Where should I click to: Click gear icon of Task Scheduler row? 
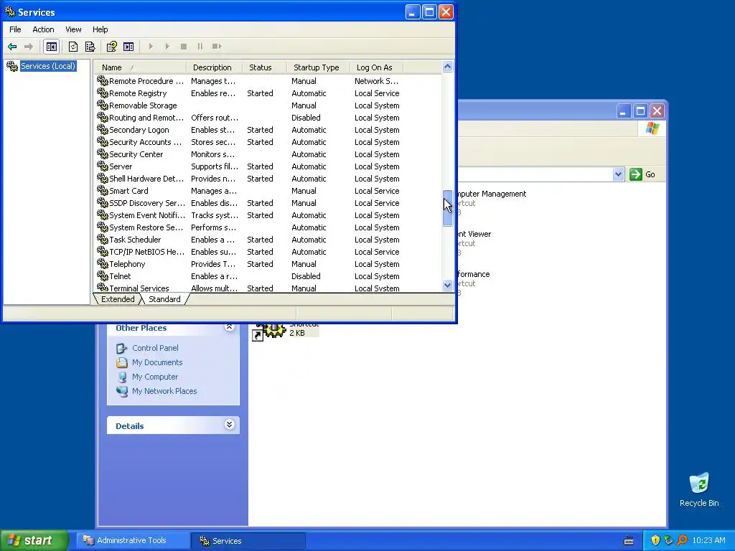tap(102, 239)
